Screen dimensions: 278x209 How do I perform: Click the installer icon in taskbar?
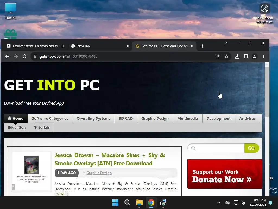163,202
